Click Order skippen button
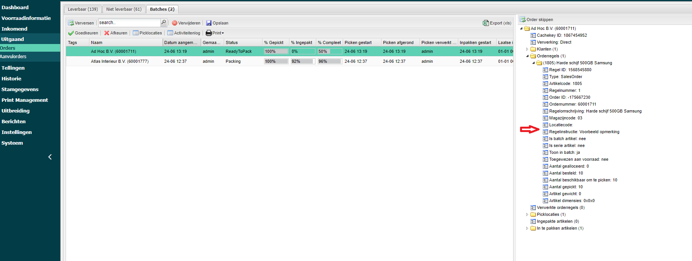This screenshot has width=692, height=261. click(x=537, y=20)
